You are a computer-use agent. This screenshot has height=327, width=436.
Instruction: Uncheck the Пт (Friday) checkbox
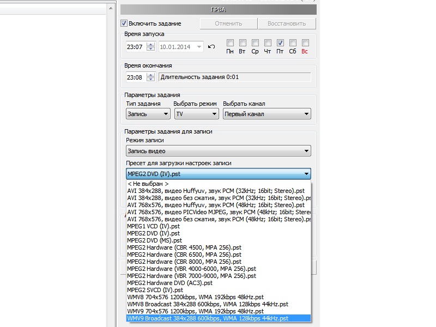point(280,43)
